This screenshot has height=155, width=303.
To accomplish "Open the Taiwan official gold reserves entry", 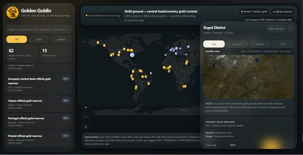I will (x=39, y=104).
